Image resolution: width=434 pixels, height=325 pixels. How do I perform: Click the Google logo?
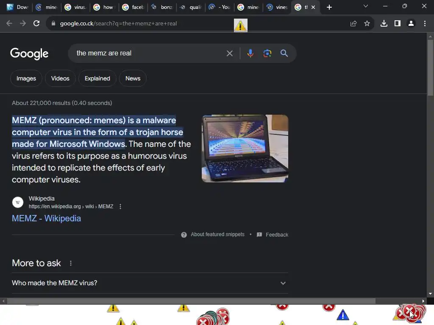(29, 53)
